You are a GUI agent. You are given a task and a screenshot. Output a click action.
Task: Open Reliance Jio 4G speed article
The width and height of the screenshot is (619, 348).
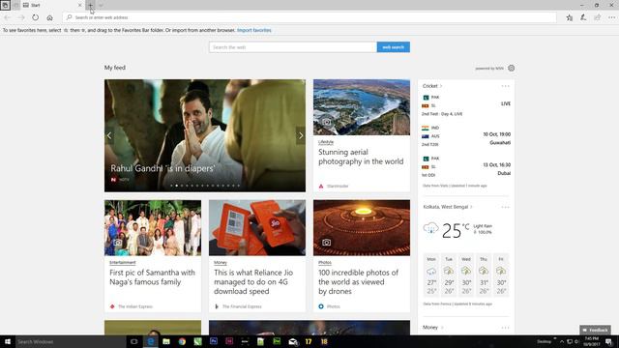253,281
